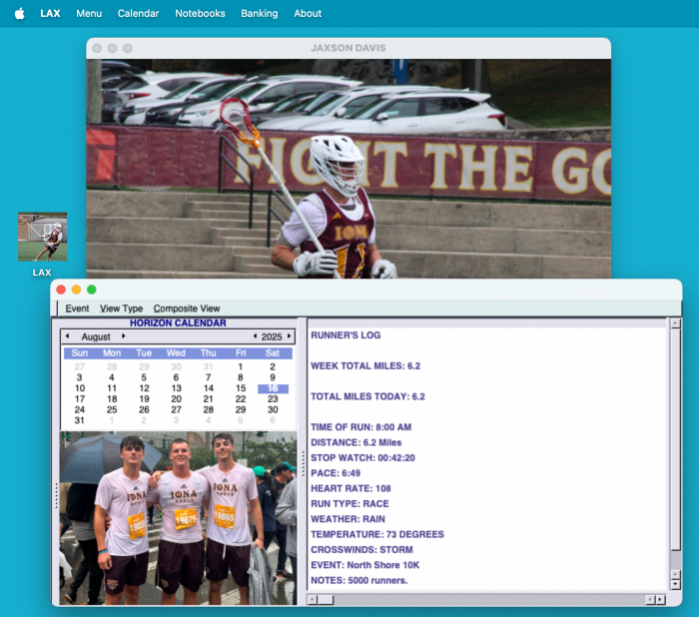The height and width of the screenshot is (617, 699).
Task: Open the Event menu
Action: [x=77, y=308]
